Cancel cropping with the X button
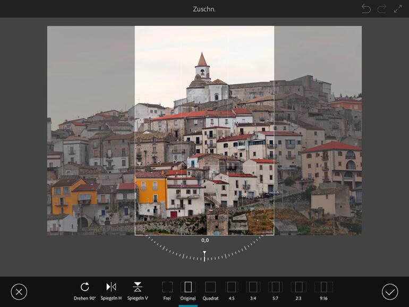The width and height of the screenshot is (409, 307). click(19, 292)
